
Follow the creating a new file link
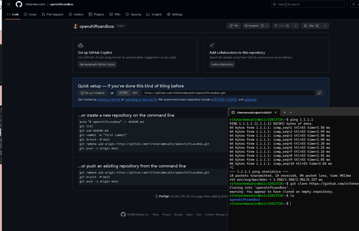click(109, 100)
